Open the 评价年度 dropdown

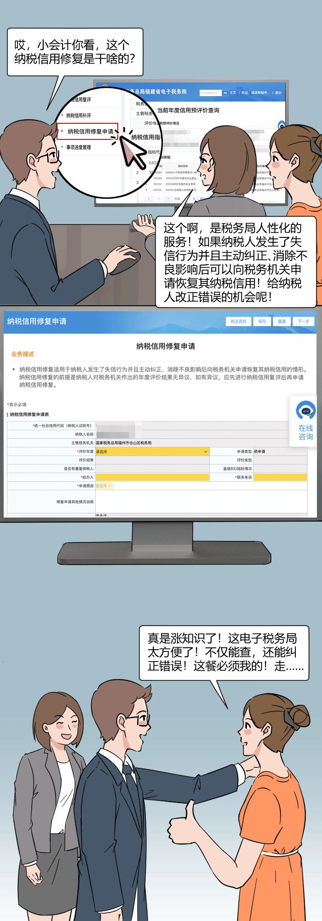(x=152, y=451)
